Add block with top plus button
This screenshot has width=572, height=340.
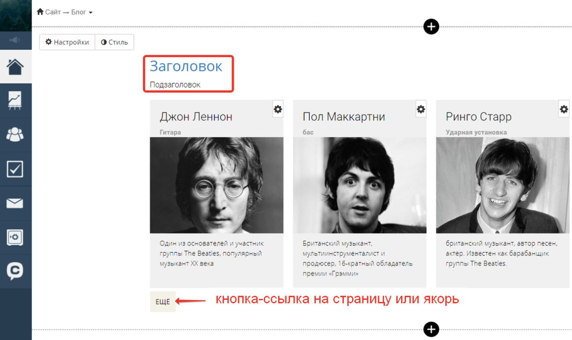point(431,27)
